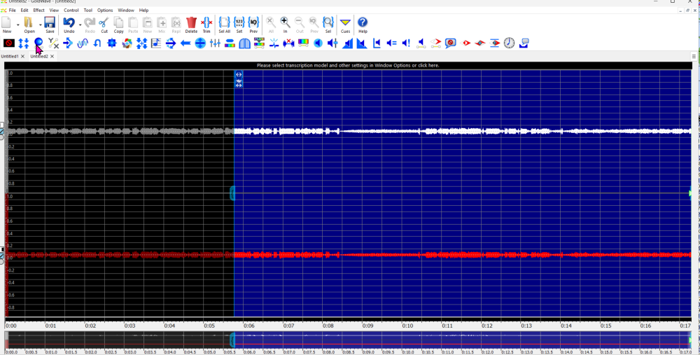Click the waveform with red X effect icon

click(288, 43)
